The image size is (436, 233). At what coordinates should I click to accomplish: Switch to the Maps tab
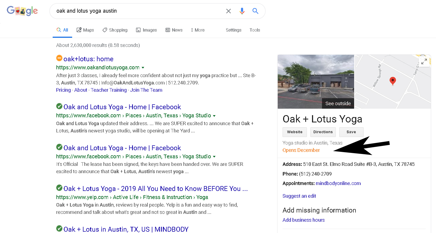click(85, 30)
